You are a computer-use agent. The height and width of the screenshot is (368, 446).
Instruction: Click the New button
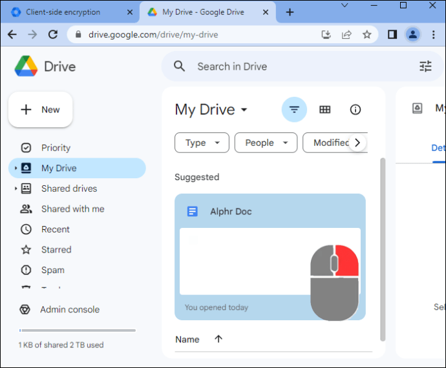click(x=40, y=109)
